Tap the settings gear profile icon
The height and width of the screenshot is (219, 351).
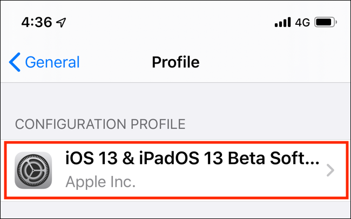(33, 170)
